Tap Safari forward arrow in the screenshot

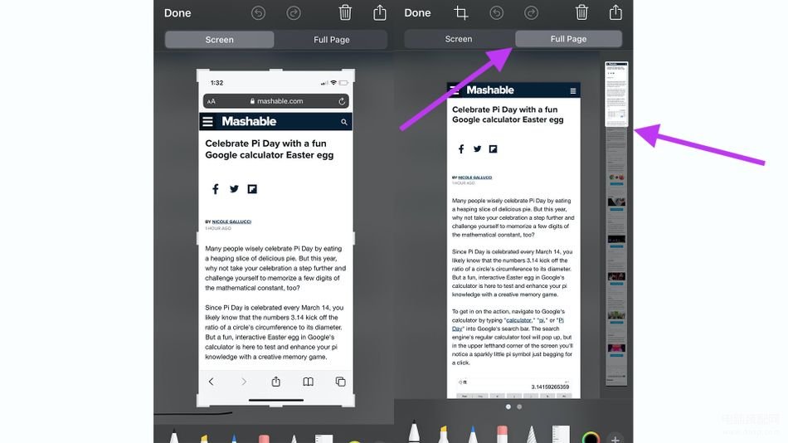pyautogui.click(x=244, y=382)
